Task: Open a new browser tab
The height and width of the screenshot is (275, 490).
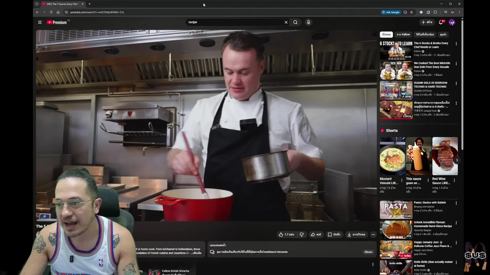Action: coord(90,4)
